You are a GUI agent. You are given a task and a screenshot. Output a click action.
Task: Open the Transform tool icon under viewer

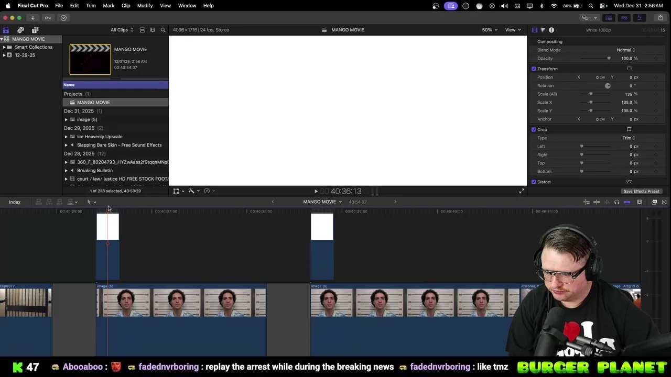[x=176, y=191]
